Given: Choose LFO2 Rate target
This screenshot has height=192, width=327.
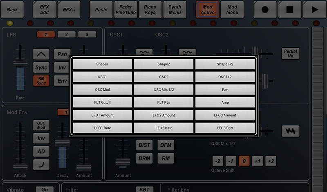Looking at the screenshot, I should (164, 128).
